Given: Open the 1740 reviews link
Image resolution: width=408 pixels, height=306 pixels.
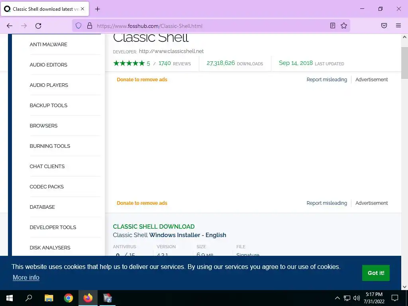Looking at the screenshot, I should (175, 63).
